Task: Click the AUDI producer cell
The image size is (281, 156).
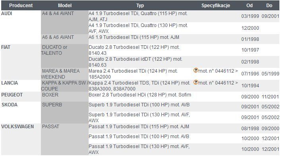Action: pyautogui.click(x=21, y=27)
